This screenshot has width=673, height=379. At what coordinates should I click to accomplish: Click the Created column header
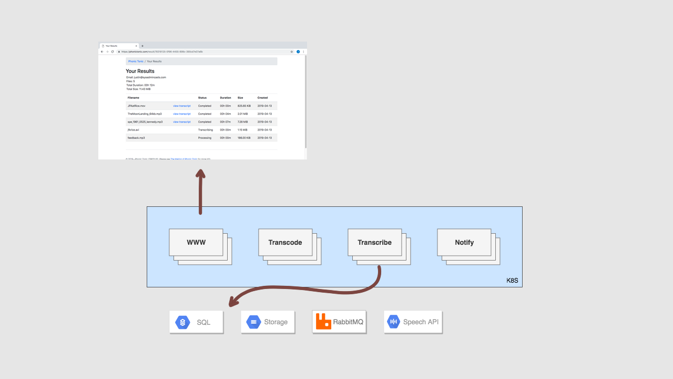pos(262,98)
